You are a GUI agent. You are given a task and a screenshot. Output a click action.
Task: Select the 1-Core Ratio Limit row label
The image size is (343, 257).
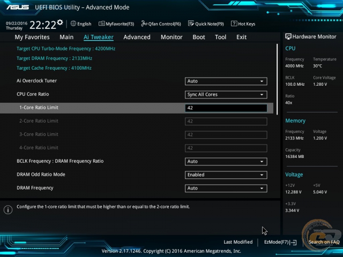tap(39, 108)
